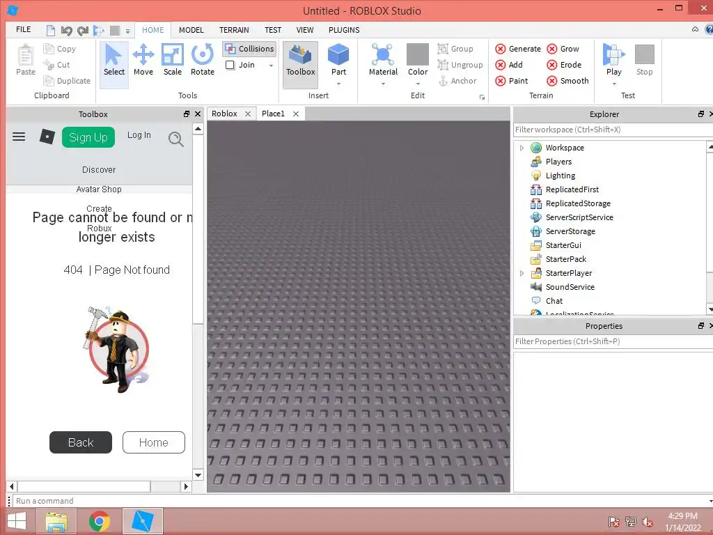Switch to the TEST ribbon tab
Screen dimensions: 713x535
pos(273,30)
